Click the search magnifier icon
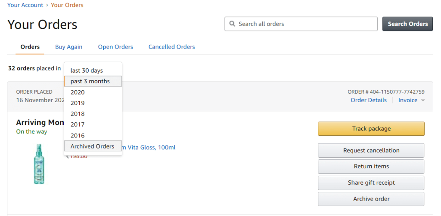The width and height of the screenshot is (441, 216). 232,24
